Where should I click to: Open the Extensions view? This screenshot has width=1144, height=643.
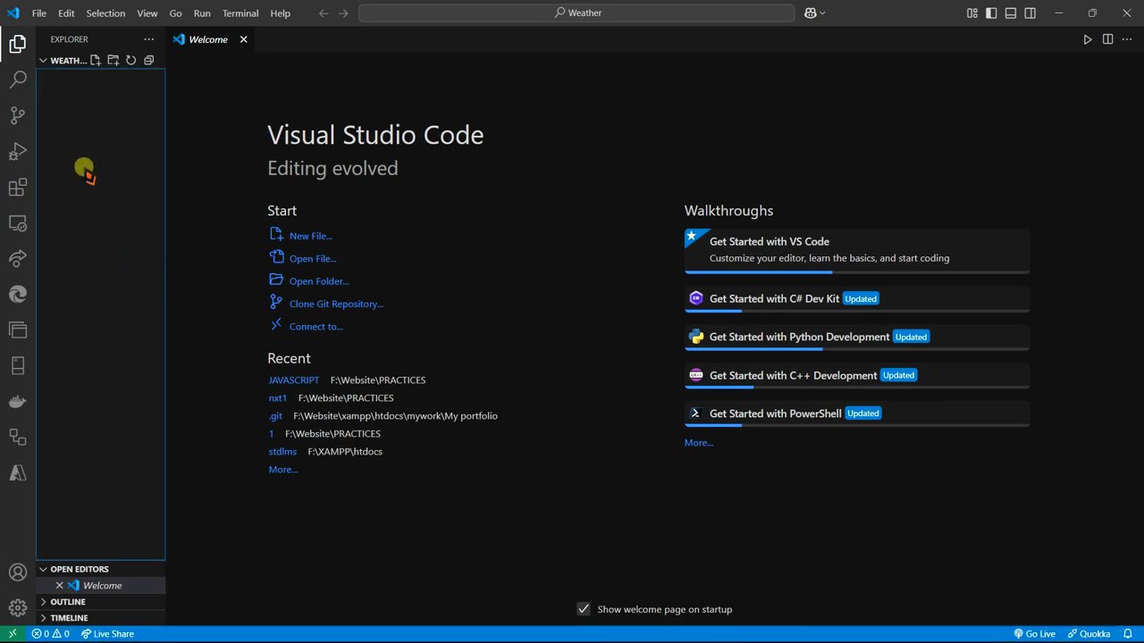[x=18, y=188]
